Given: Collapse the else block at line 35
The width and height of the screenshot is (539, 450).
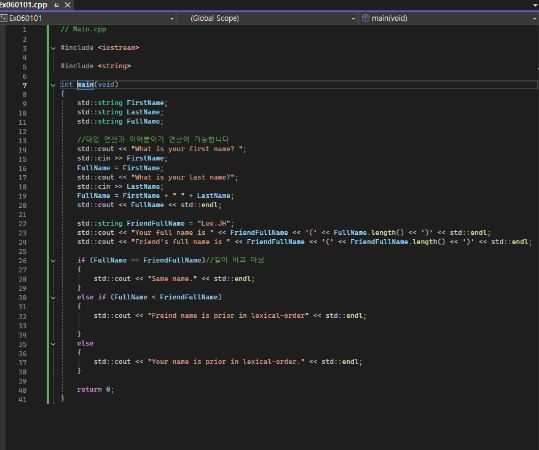Looking at the screenshot, I should tap(53, 344).
